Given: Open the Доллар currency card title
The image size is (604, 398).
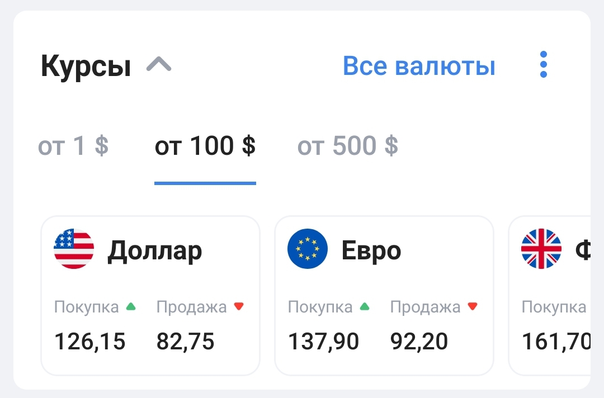Looking at the screenshot, I should (x=154, y=250).
